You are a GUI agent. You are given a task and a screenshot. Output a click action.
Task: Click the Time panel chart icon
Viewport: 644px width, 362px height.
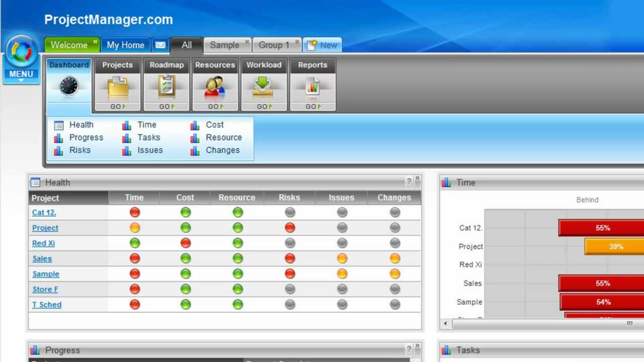point(446,183)
